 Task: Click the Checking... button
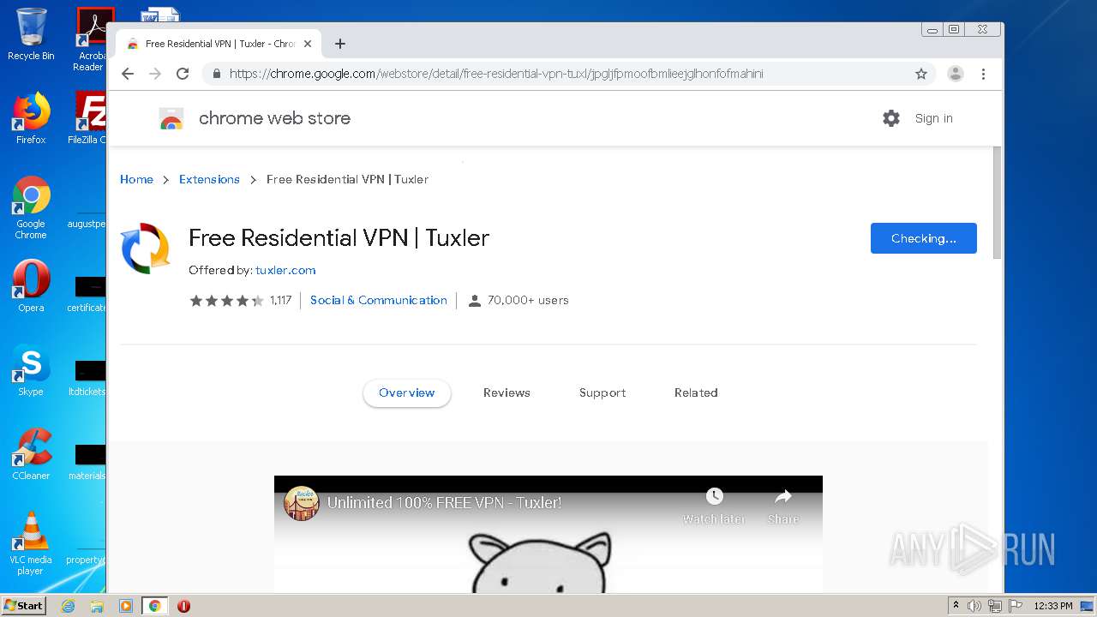click(924, 238)
